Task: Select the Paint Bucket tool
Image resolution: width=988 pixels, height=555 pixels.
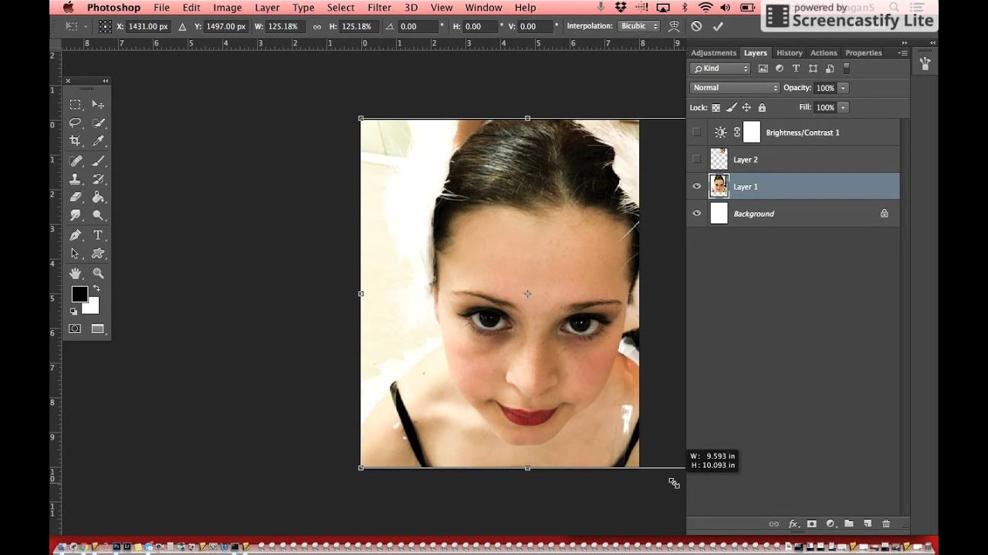Action: (x=98, y=197)
